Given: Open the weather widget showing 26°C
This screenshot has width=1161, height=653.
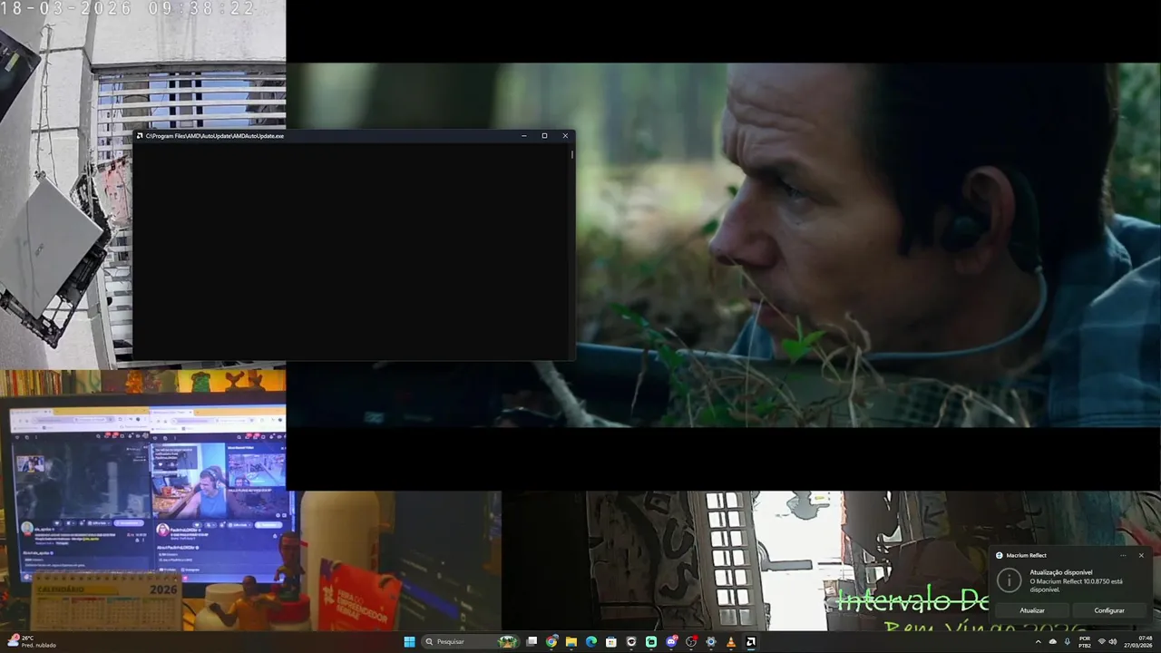Looking at the screenshot, I should pos(33,641).
